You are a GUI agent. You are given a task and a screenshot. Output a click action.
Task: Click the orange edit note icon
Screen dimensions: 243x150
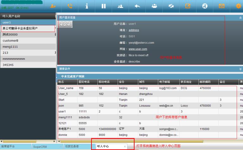coord(188,6)
